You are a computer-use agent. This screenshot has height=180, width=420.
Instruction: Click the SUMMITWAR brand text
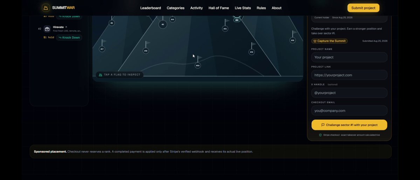coord(63,8)
